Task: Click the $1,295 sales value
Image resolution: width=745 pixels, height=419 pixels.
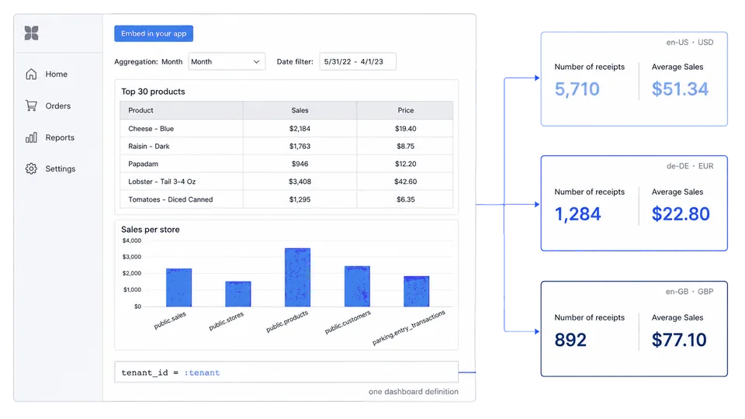Action: pyautogui.click(x=300, y=199)
